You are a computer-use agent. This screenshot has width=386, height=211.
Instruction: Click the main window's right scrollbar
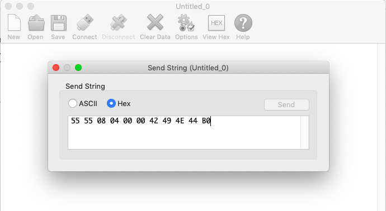click(x=382, y=127)
